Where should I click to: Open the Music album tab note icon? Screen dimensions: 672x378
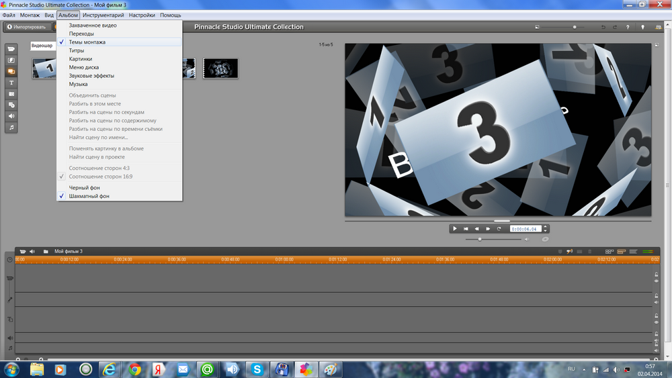click(11, 127)
